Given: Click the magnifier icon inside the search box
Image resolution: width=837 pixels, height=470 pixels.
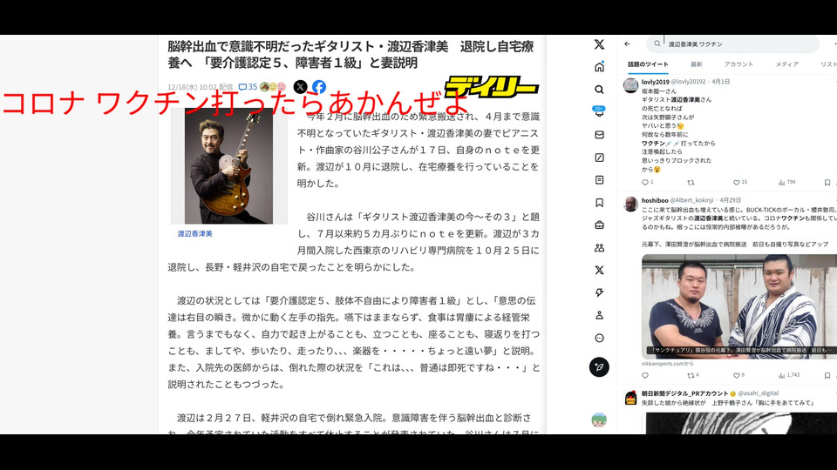Looking at the screenshot, I should (x=657, y=44).
